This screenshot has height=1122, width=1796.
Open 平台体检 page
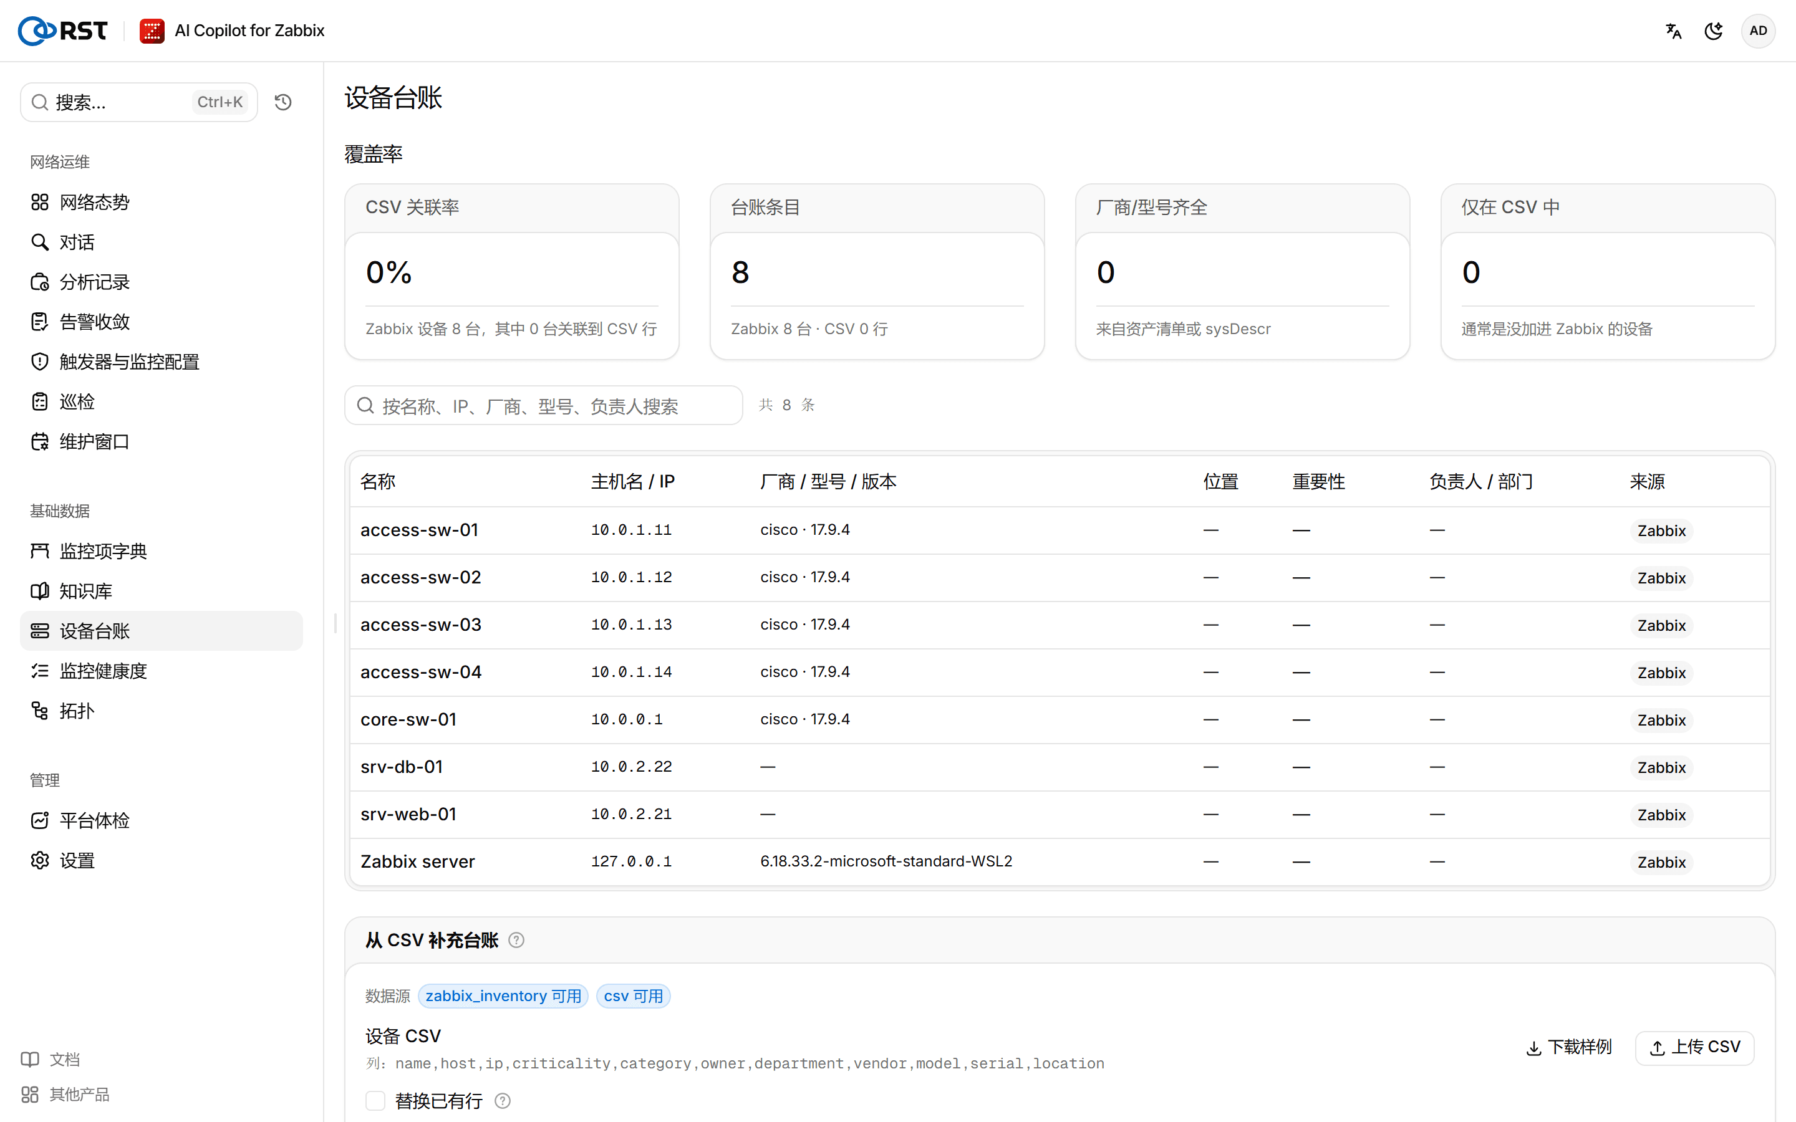click(161, 821)
